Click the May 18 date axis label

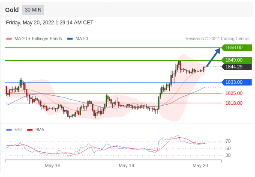click(52, 165)
